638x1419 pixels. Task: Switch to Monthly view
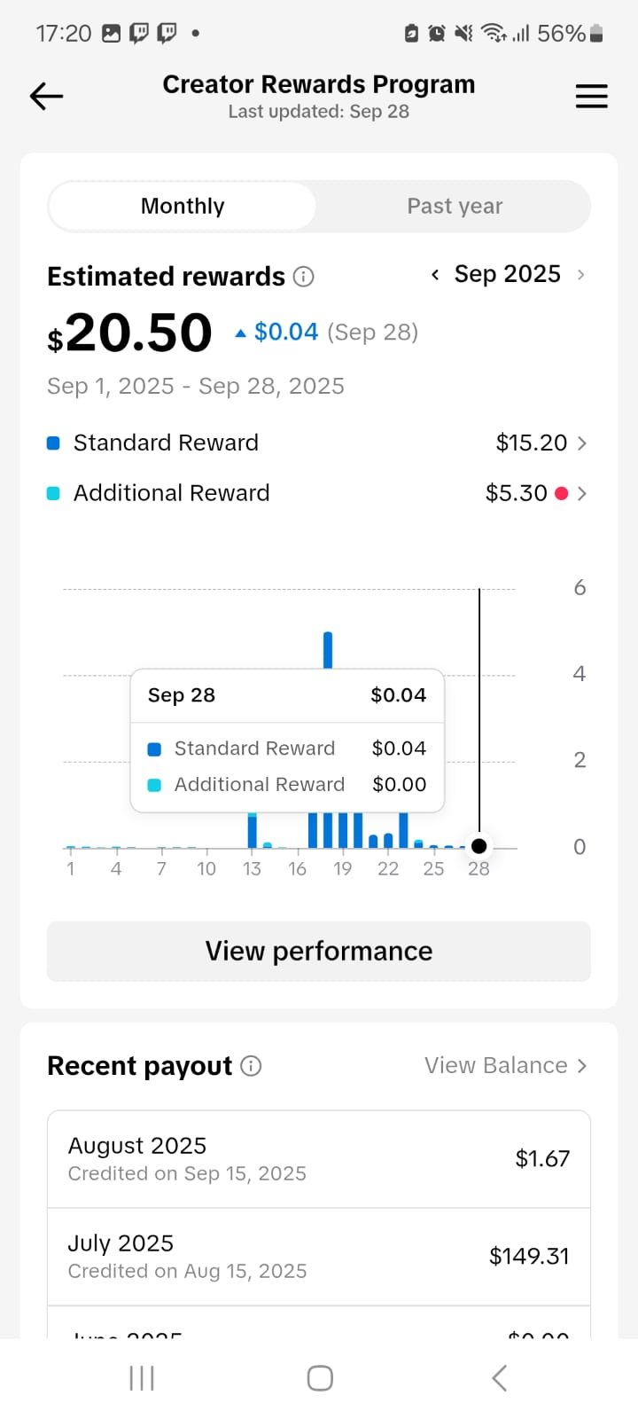(x=183, y=207)
